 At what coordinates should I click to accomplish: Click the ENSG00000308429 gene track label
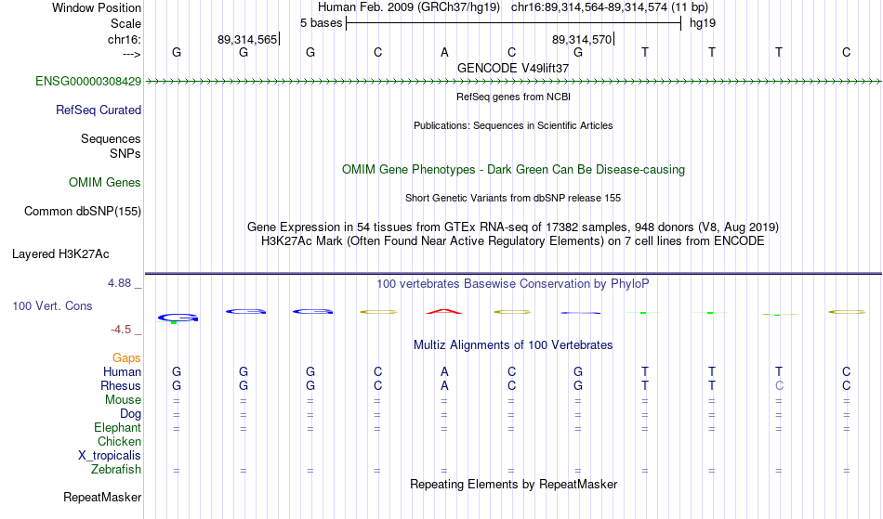pyautogui.click(x=88, y=82)
